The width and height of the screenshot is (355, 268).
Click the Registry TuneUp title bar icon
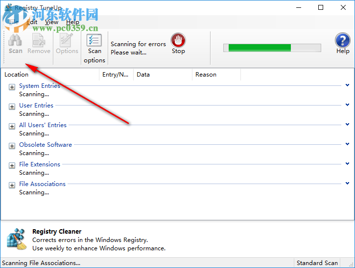(9, 7)
